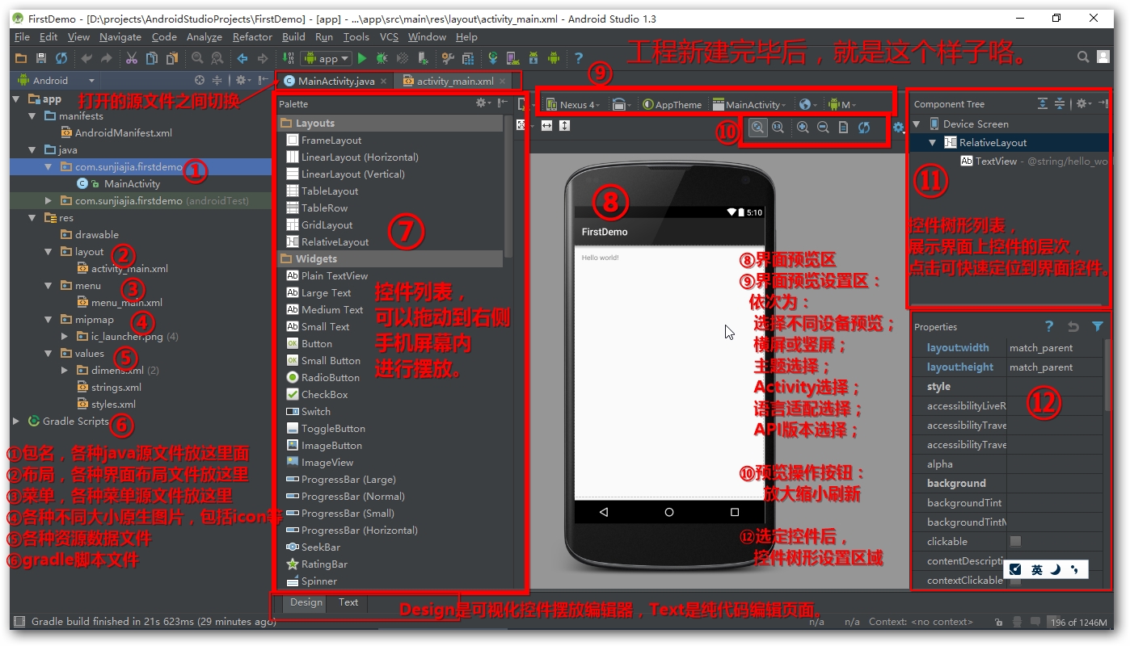
Task: Click the Copy icon in toolbar
Action: pyautogui.click(x=152, y=58)
